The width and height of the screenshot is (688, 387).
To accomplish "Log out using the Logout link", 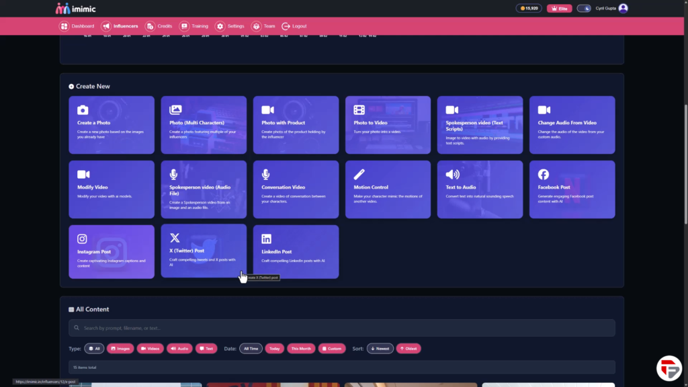I will click(294, 26).
